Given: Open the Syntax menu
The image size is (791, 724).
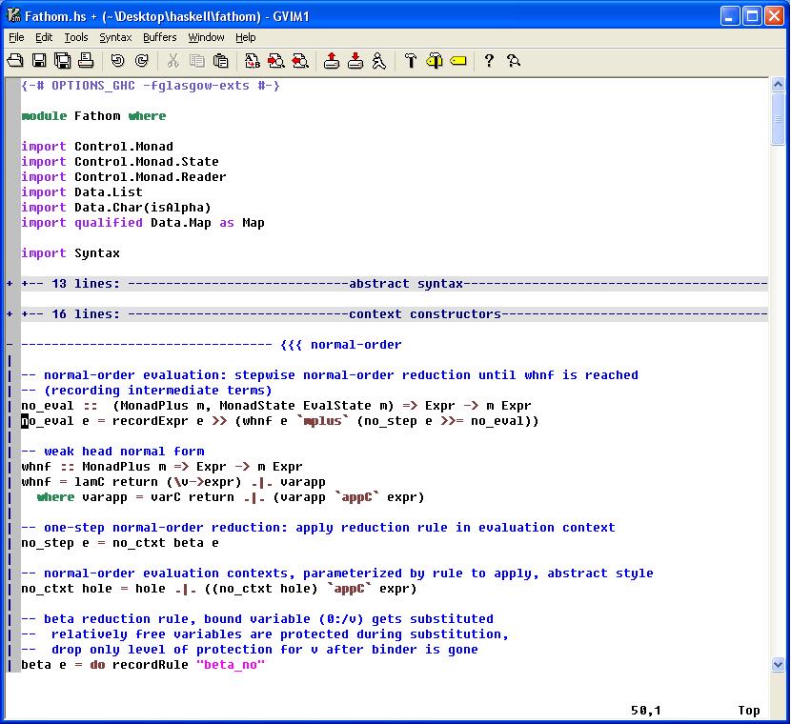Looking at the screenshot, I should tap(115, 37).
